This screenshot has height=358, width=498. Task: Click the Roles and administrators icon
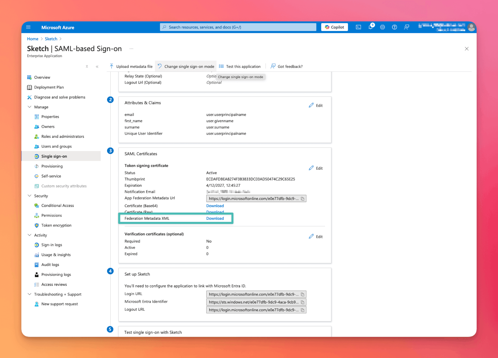pos(37,136)
